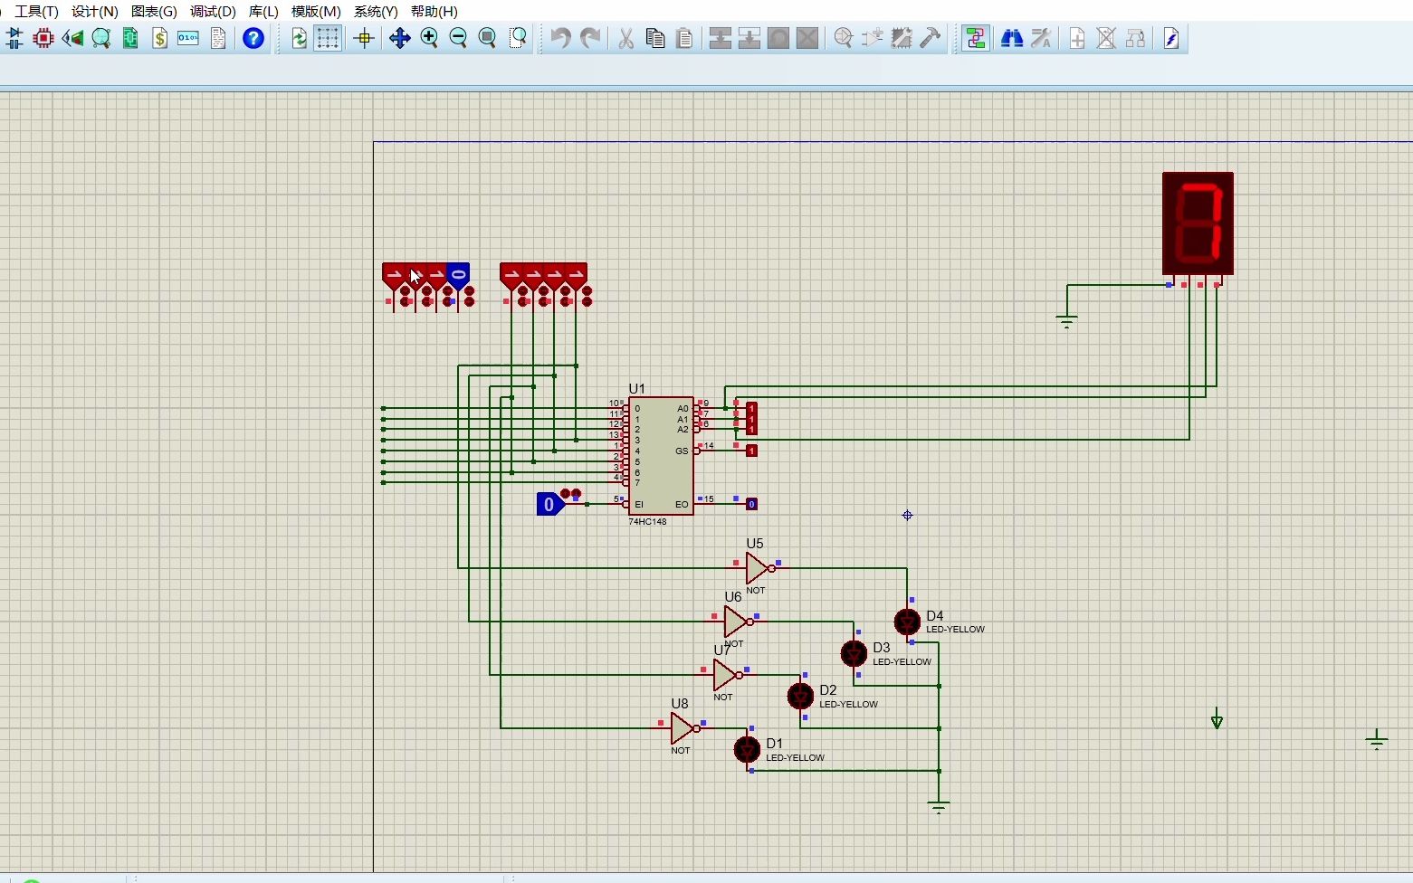Select the 7-segment display component
1413x883 pixels.
(x=1198, y=223)
